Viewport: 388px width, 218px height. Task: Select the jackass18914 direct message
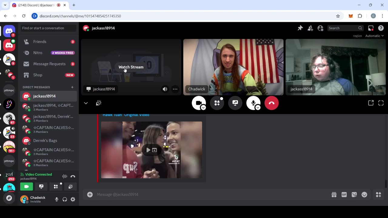click(x=48, y=96)
